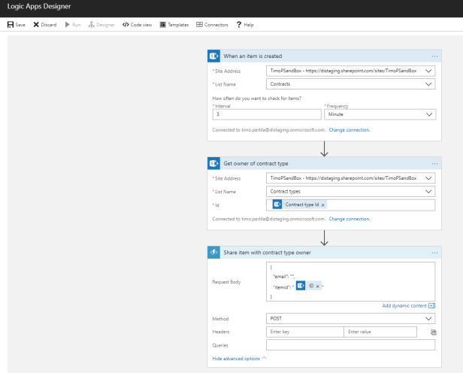463x373 pixels.
Task: Click the Interval input field
Action: point(266,114)
